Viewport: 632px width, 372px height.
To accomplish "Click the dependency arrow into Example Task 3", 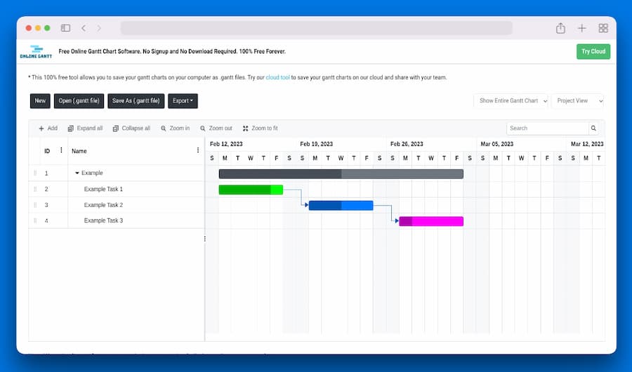I will pos(397,221).
